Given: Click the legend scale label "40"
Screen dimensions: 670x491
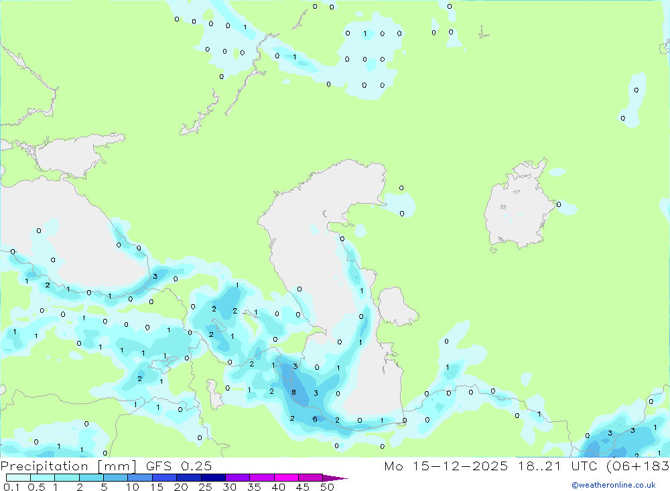Looking at the screenshot, I should [278, 487].
